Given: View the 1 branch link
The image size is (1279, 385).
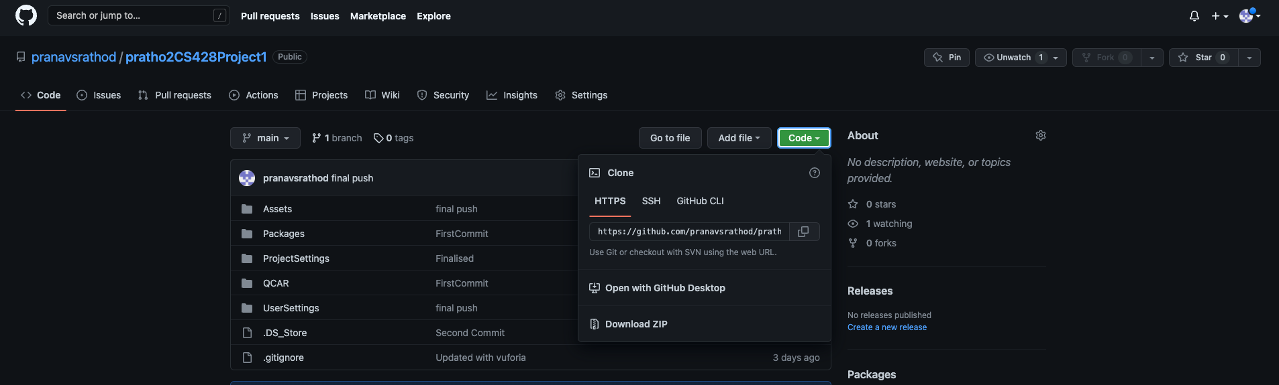Looking at the screenshot, I should 337,138.
